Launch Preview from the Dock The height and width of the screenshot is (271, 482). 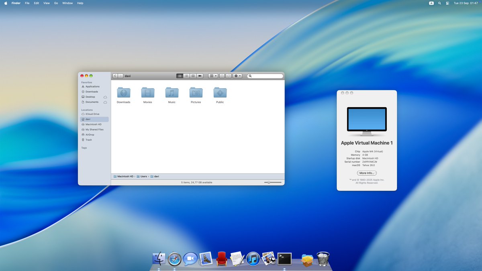[268, 259]
